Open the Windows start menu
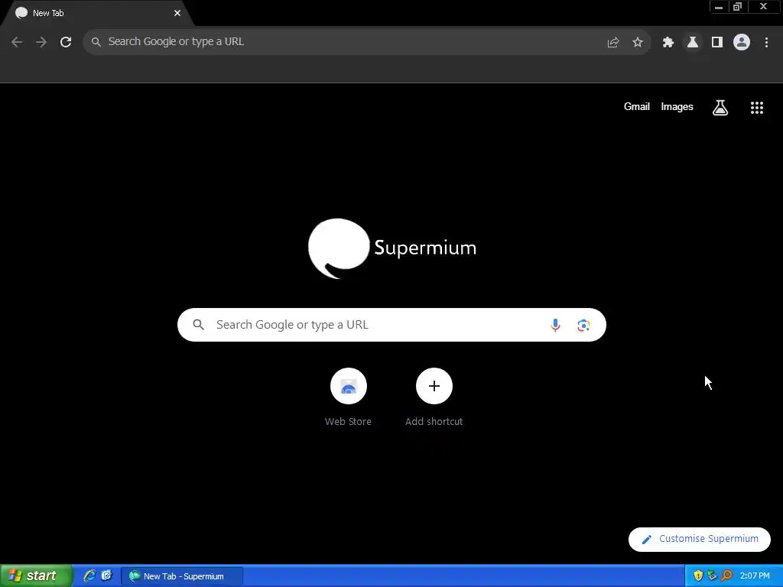Image resolution: width=783 pixels, height=587 pixels. pos(36,576)
